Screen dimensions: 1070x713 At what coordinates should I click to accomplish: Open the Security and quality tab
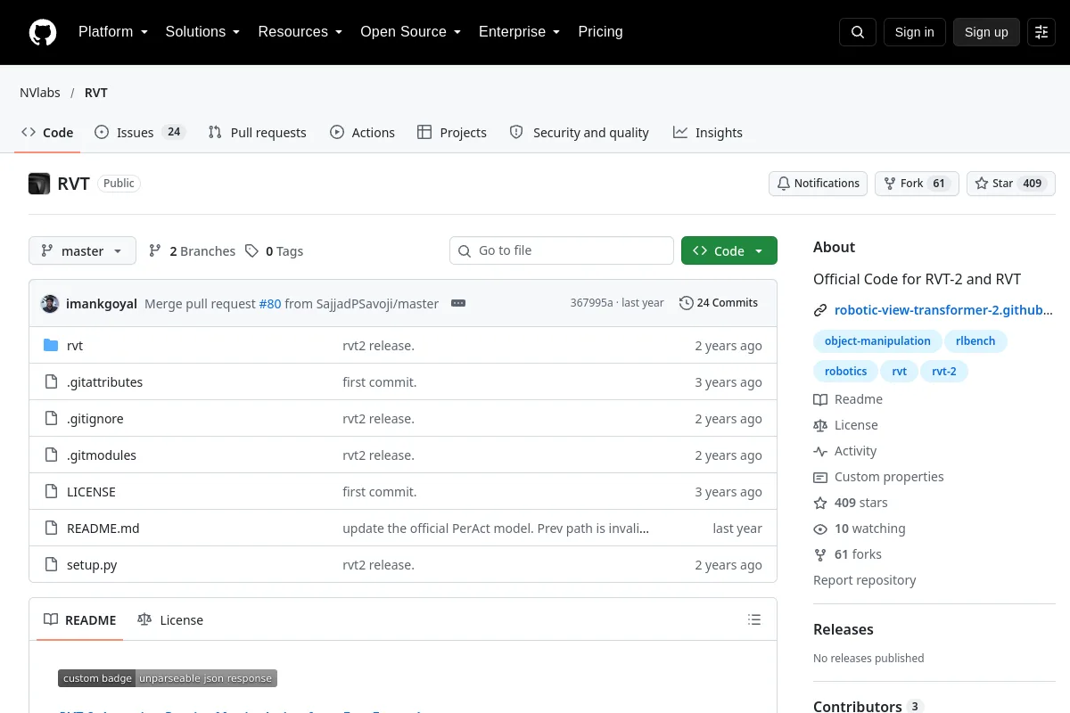point(579,133)
